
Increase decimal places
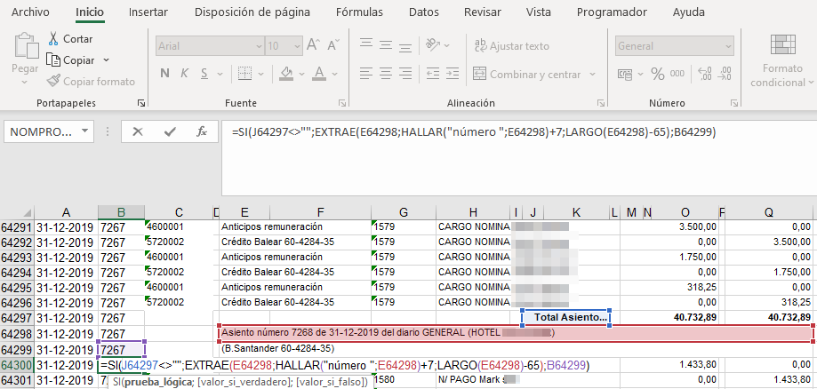pyautogui.click(x=704, y=74)
